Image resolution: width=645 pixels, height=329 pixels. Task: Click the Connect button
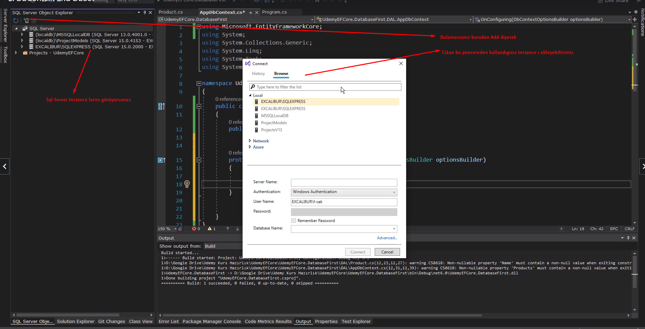[x=358, y=252]
